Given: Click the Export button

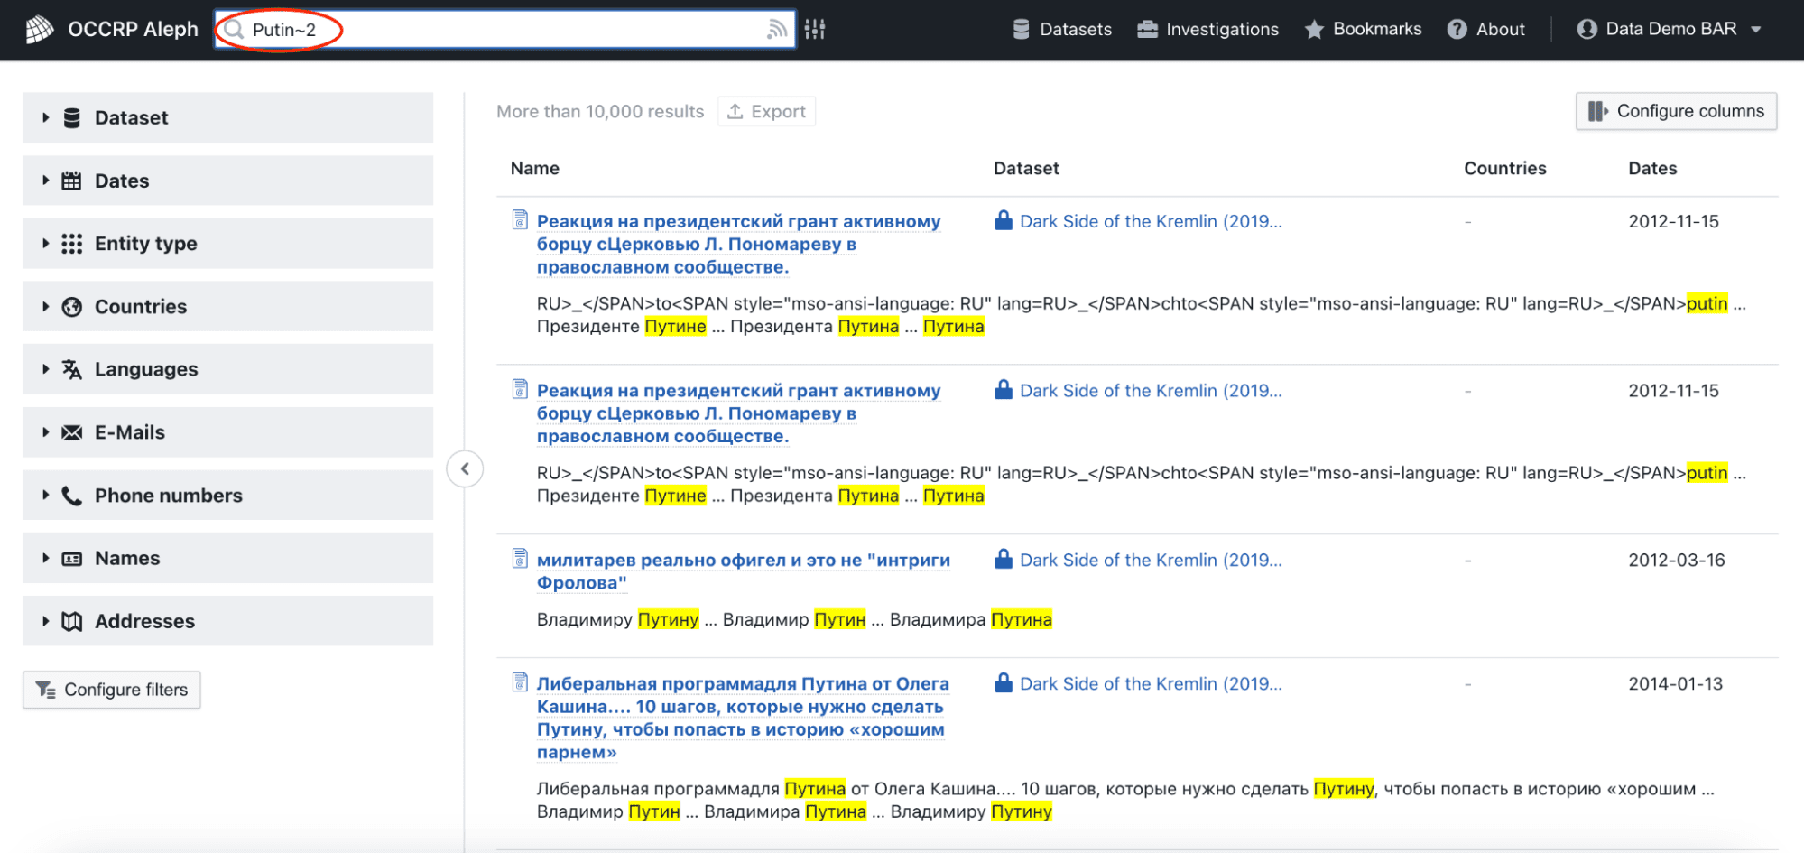Looking at the screenshot, I should [x=767, y=111].
